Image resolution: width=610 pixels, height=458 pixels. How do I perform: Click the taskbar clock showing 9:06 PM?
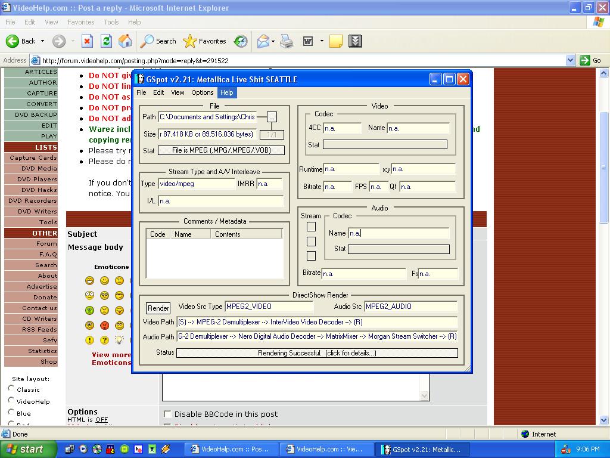[x=588, y=449]
